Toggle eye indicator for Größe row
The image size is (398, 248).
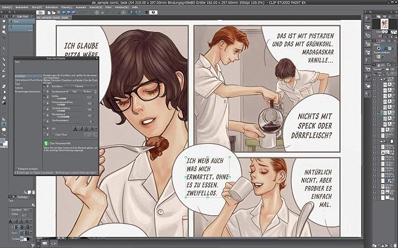coord(45,97)
